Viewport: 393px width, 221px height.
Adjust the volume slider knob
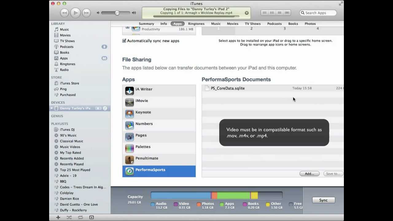pyautogui.click(x=117, y=13)
